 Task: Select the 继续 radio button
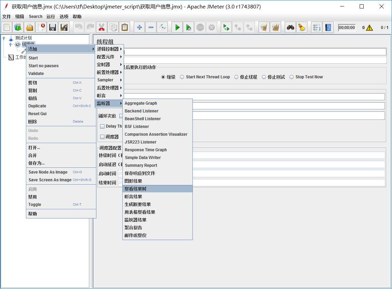click(163, 77)
